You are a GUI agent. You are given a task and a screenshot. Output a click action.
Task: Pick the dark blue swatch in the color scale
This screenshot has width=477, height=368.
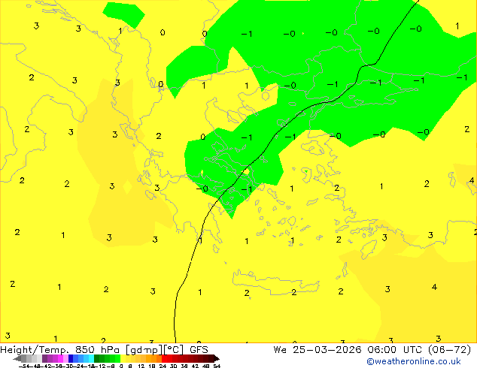[71, 358]
